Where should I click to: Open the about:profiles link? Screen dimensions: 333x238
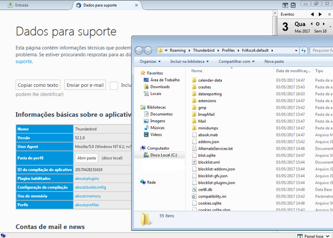coord(87,205)
